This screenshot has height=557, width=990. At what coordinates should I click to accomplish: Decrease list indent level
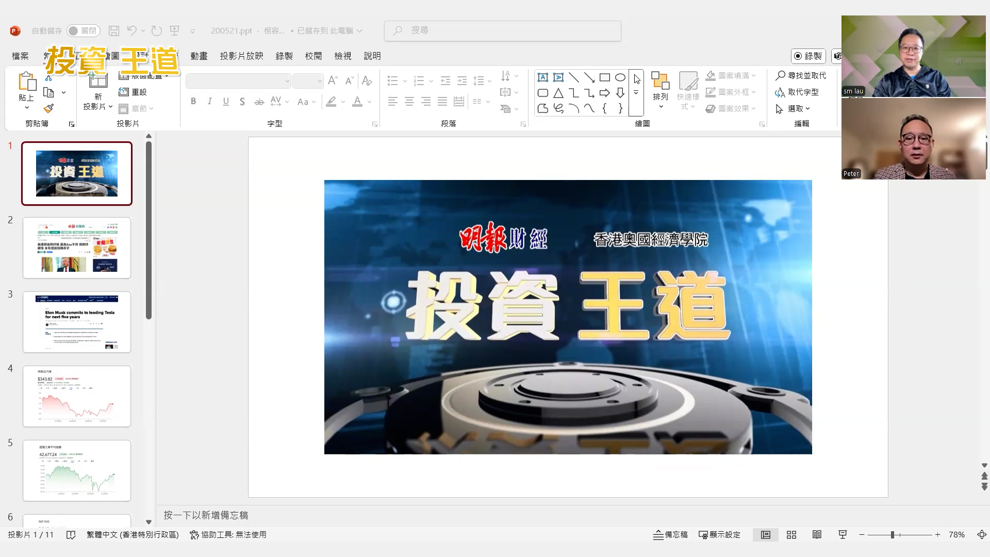pyautogui.click(x=445, y=81)
